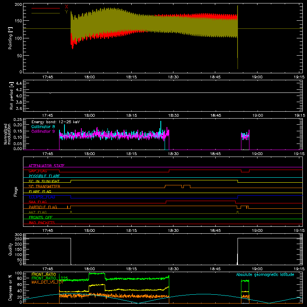The width and height of the screenshot is (307, 307).
Task: Click the raised SAA_FLAG segment
Action: [x=201, y=201]
